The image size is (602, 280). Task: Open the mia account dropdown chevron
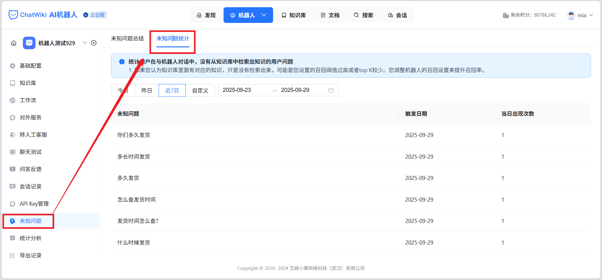pyautogui.click(x=591, y=15)
